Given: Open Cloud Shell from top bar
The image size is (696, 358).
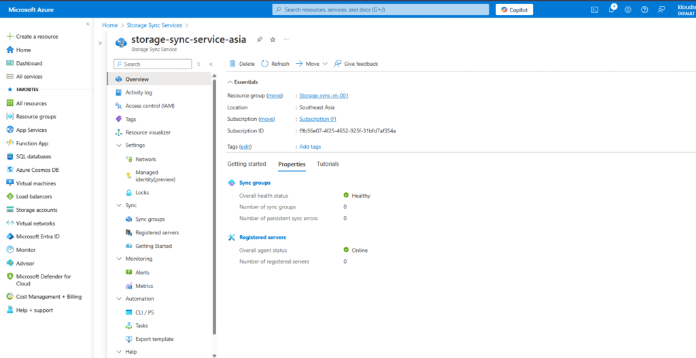Looking at the screenshot, I should (595, 10).
